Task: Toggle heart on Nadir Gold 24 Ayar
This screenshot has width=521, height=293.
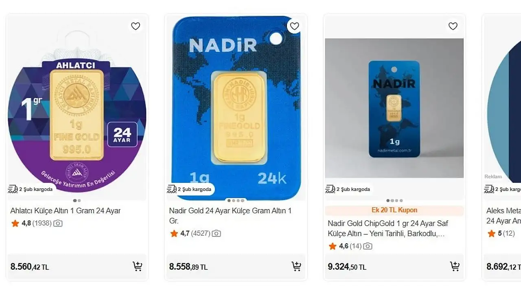Action: (x=294, y=26)
